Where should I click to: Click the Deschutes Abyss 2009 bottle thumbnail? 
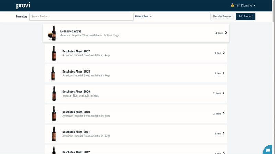[54, 93]
